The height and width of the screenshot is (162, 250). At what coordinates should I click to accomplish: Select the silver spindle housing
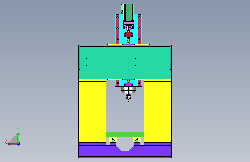[x=128, y=90]
